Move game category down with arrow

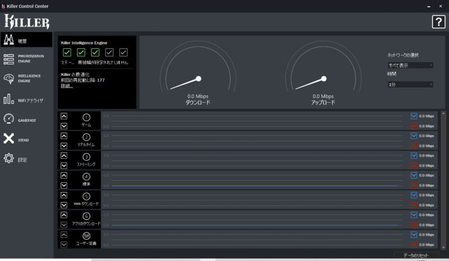coord(64,126)
